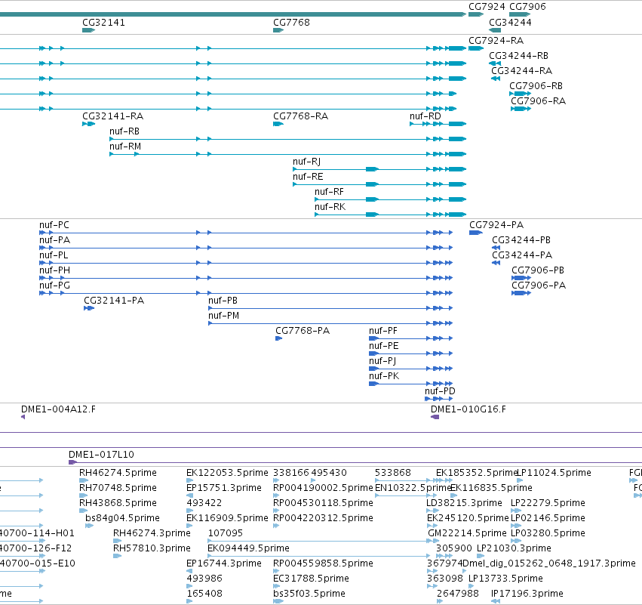Open protein label CG7924-PA
Image resolution: width=642 pixels, height=605 pixels.
496,225
